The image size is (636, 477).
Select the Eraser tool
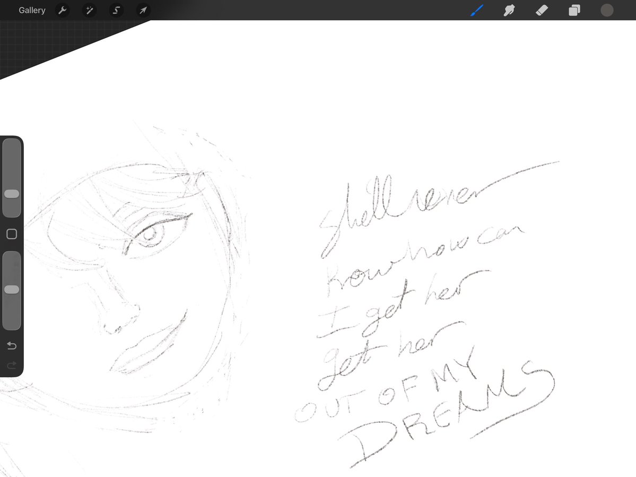click(542, 10)
